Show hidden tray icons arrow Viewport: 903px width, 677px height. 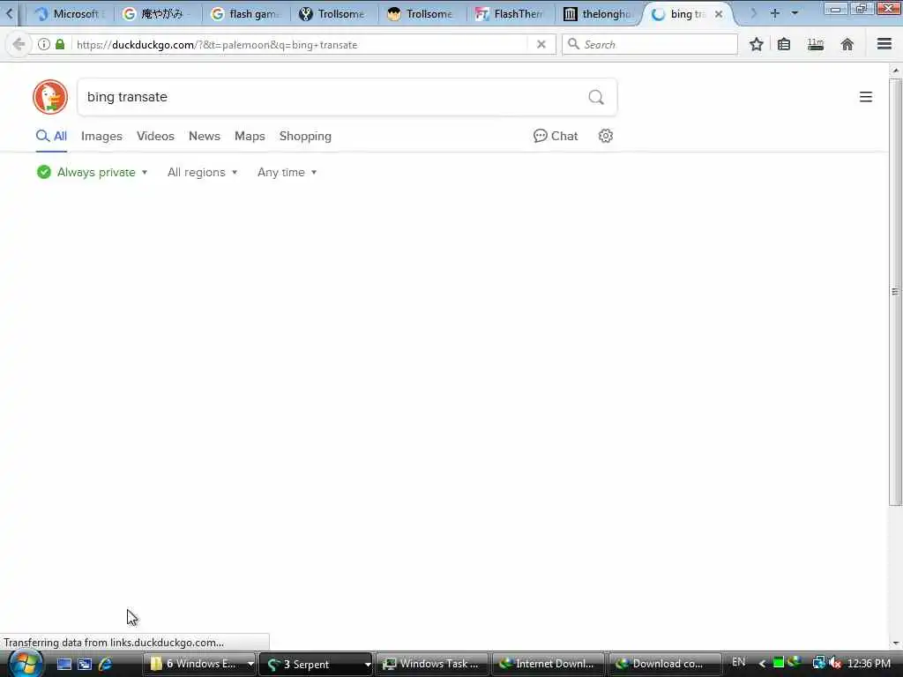pyautogui.click(x=762, y=664)
